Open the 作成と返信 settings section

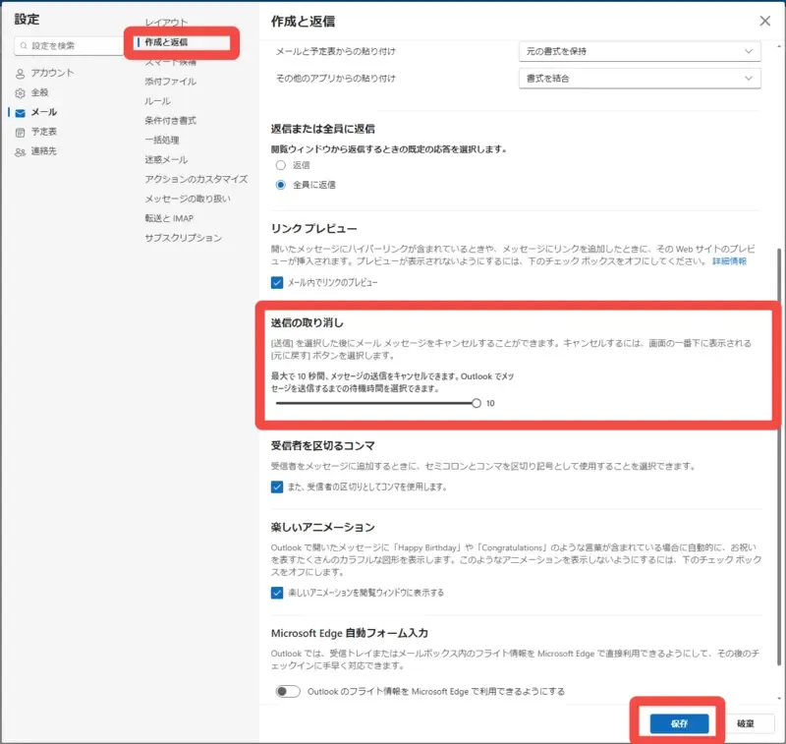[166, 42]
